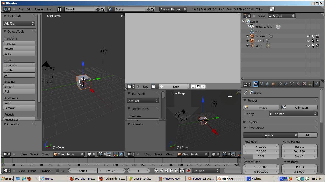
Task: Click the Camera object data icon in outliner
Action: coord(271,36)
